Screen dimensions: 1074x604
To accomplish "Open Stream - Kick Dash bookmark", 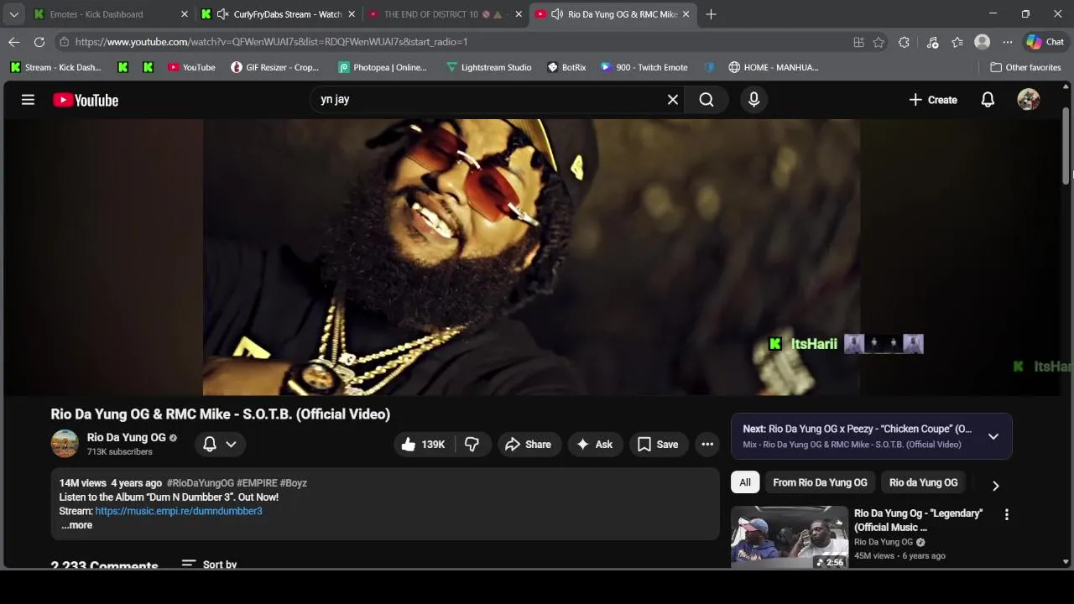I will 55,67.
